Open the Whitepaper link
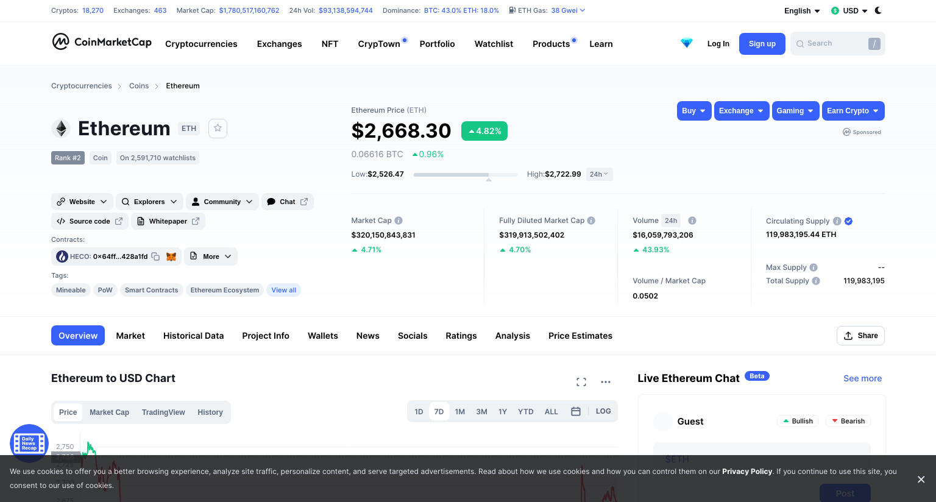The height and width of the screenshot is (502, 936). (x=168, y=221)
